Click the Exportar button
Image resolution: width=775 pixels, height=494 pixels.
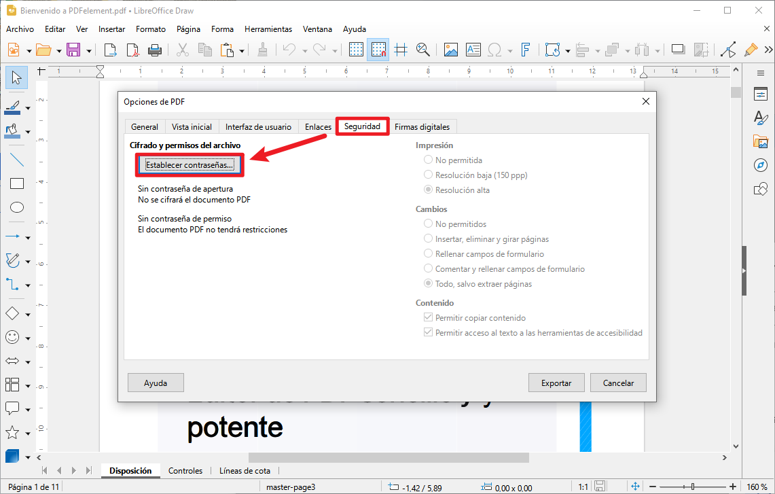[556, 383]
